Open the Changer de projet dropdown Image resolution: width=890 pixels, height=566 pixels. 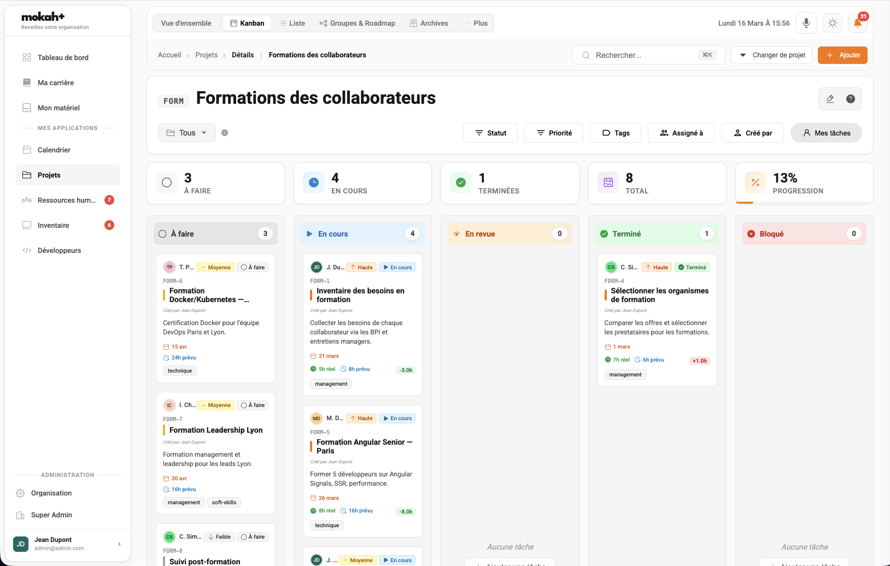pyautogui.click(x=771, y=55)
